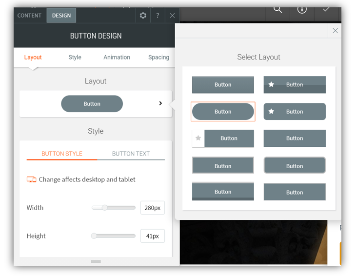Expand the layout picker arrow

coord(160,103)
